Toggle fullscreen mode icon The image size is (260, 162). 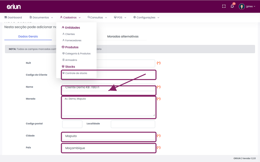coord(224,6)
